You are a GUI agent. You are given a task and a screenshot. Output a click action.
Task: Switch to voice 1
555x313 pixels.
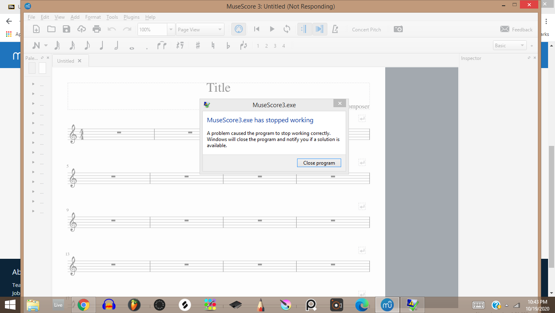click(258, 46)
